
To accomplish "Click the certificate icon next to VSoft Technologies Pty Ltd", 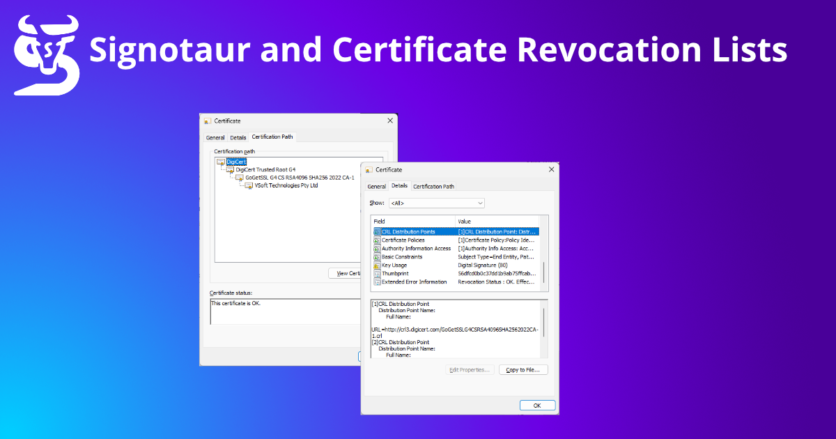I will point(249,186).
